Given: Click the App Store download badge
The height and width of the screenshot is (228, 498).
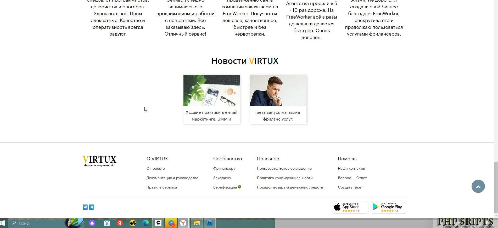Looking at the screenshot, I should pos(350,207).
